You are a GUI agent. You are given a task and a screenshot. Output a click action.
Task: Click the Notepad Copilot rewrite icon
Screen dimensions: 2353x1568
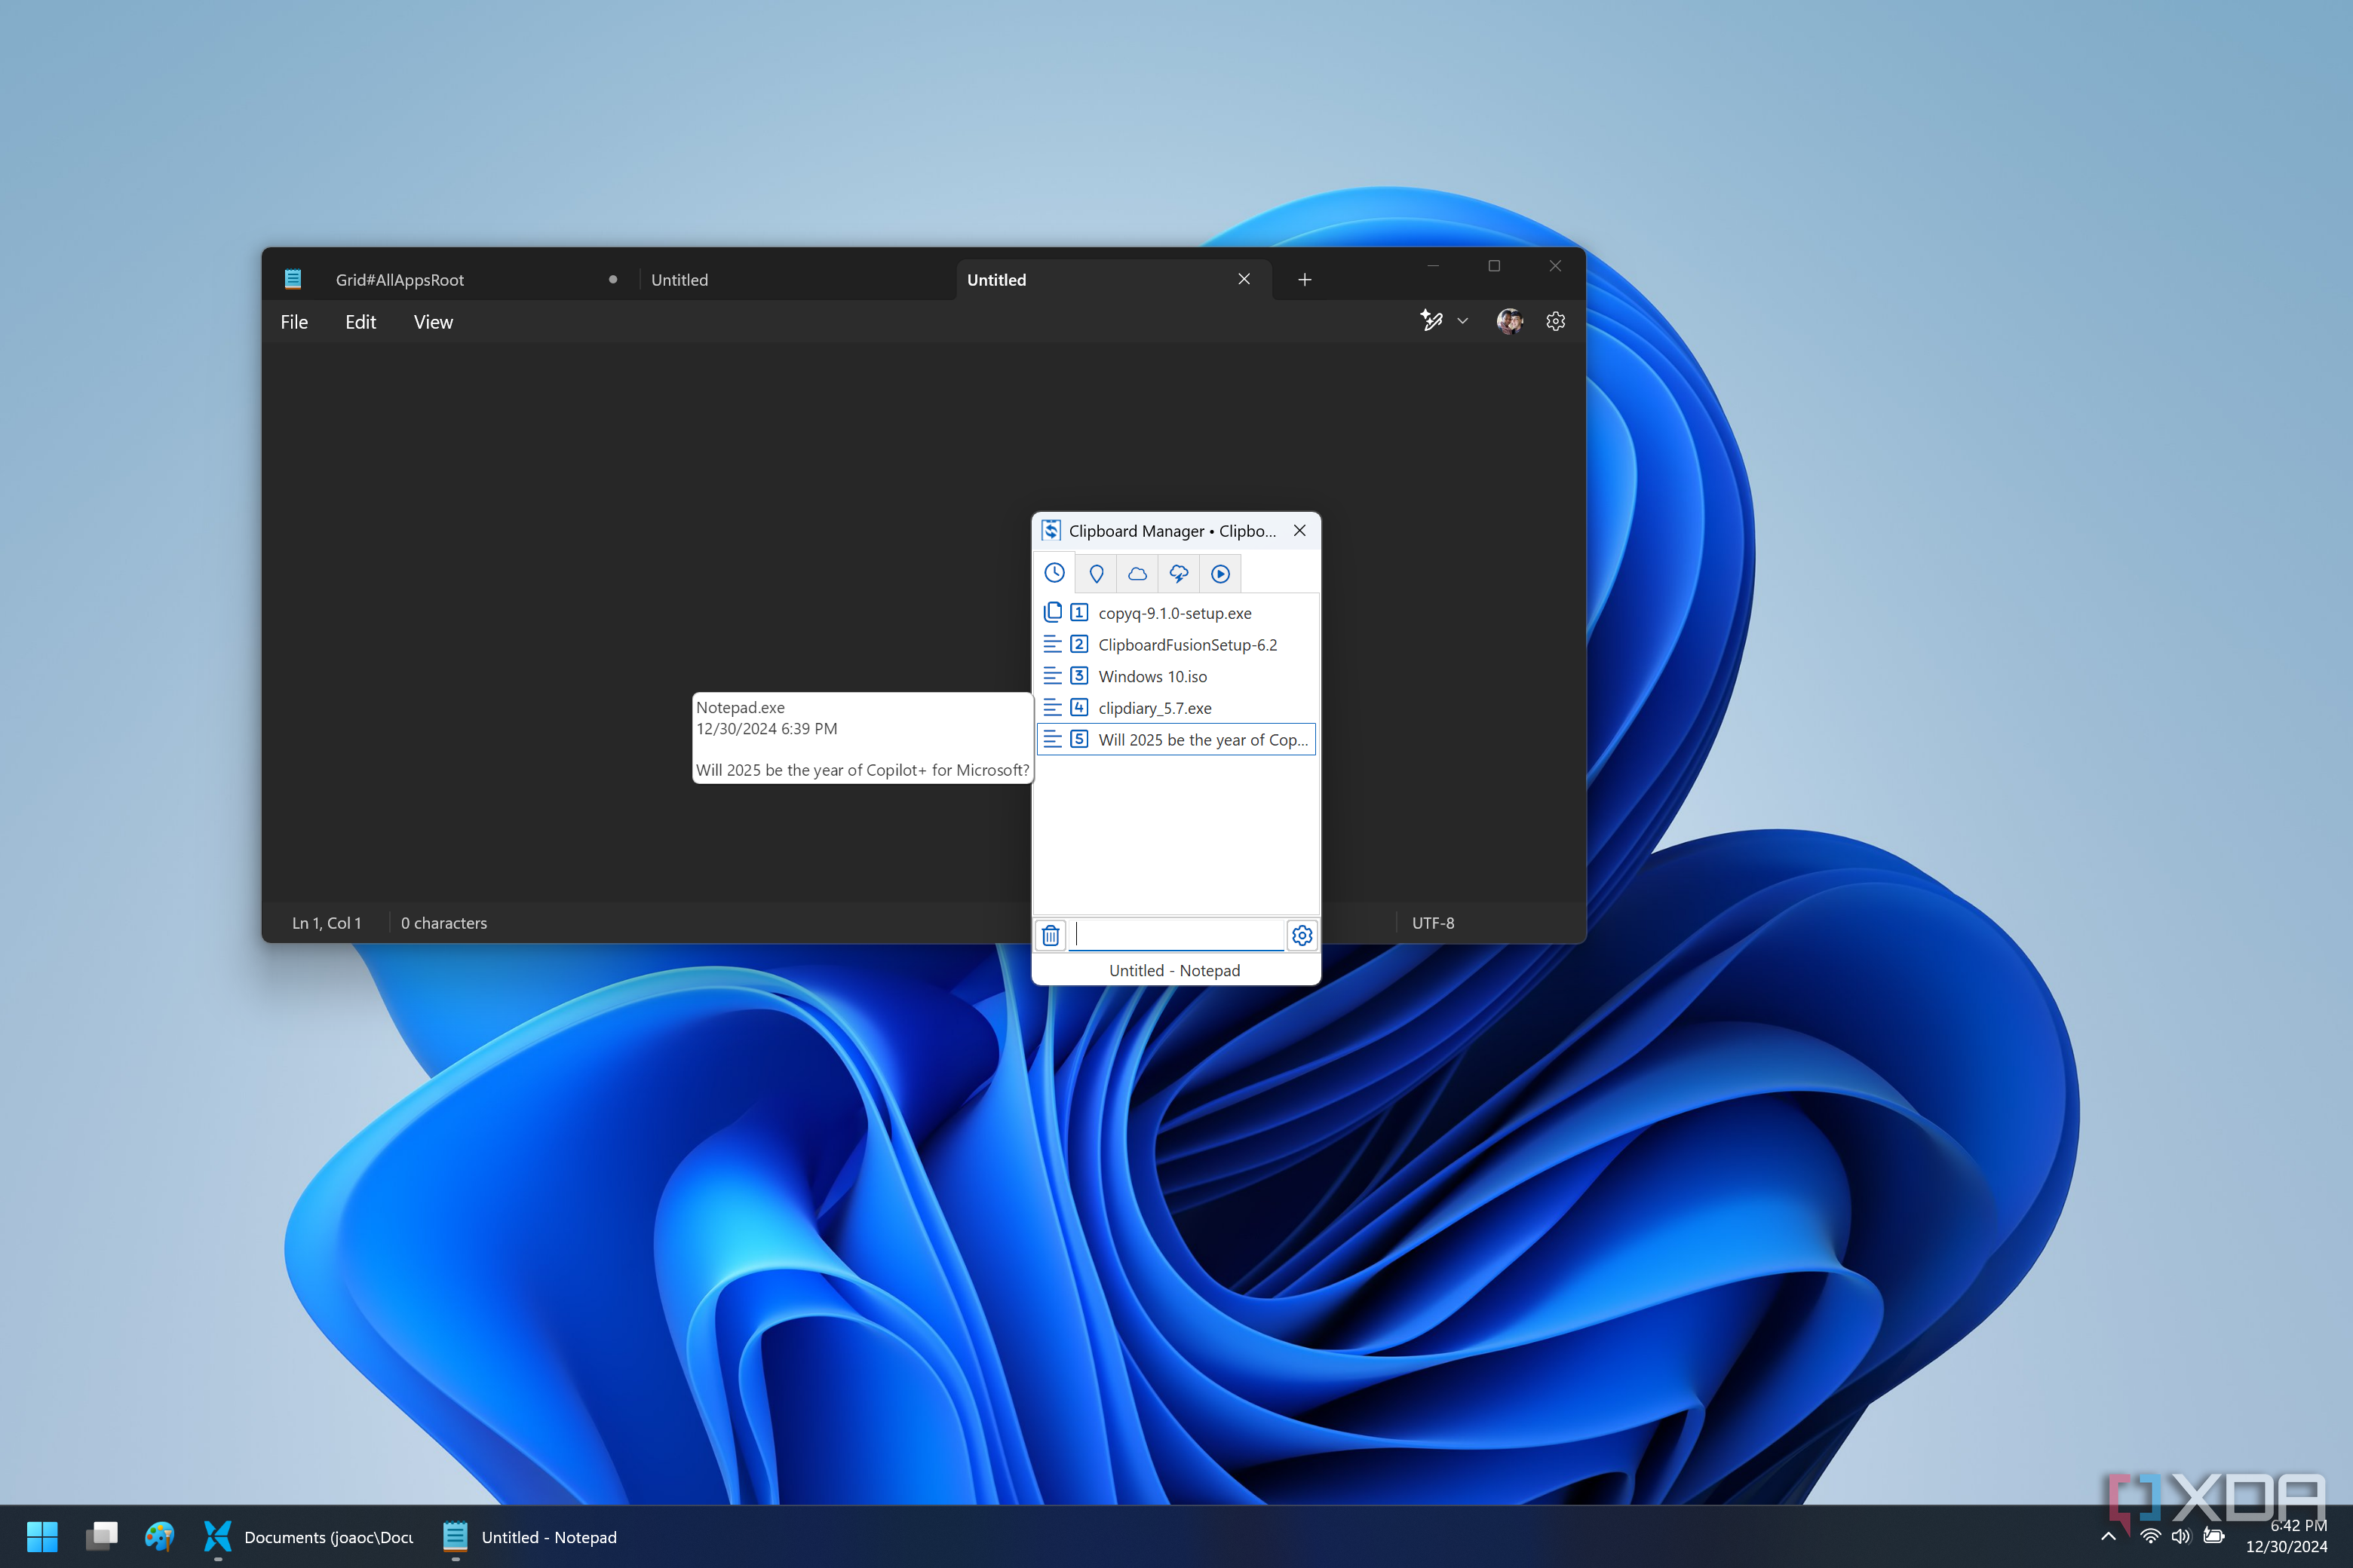click(1431, 321)
